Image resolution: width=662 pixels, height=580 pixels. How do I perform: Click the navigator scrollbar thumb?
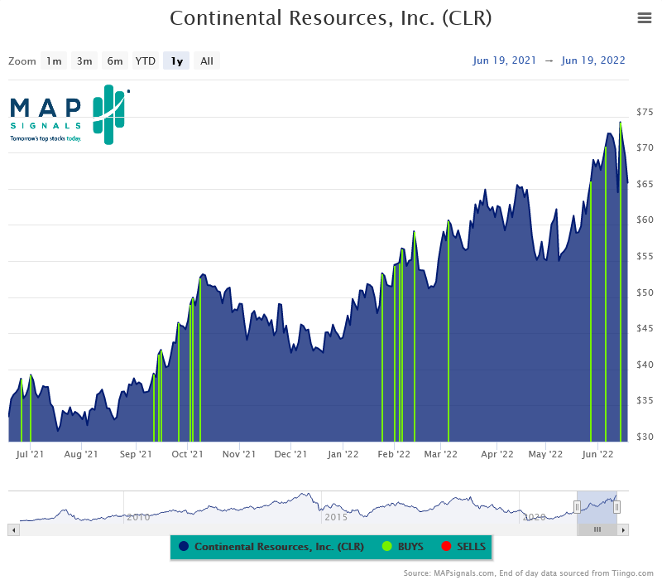(x=597, y=529)
